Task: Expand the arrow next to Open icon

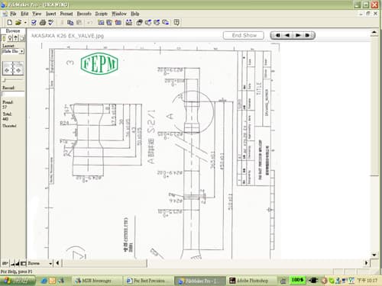Action: point(25,23)
